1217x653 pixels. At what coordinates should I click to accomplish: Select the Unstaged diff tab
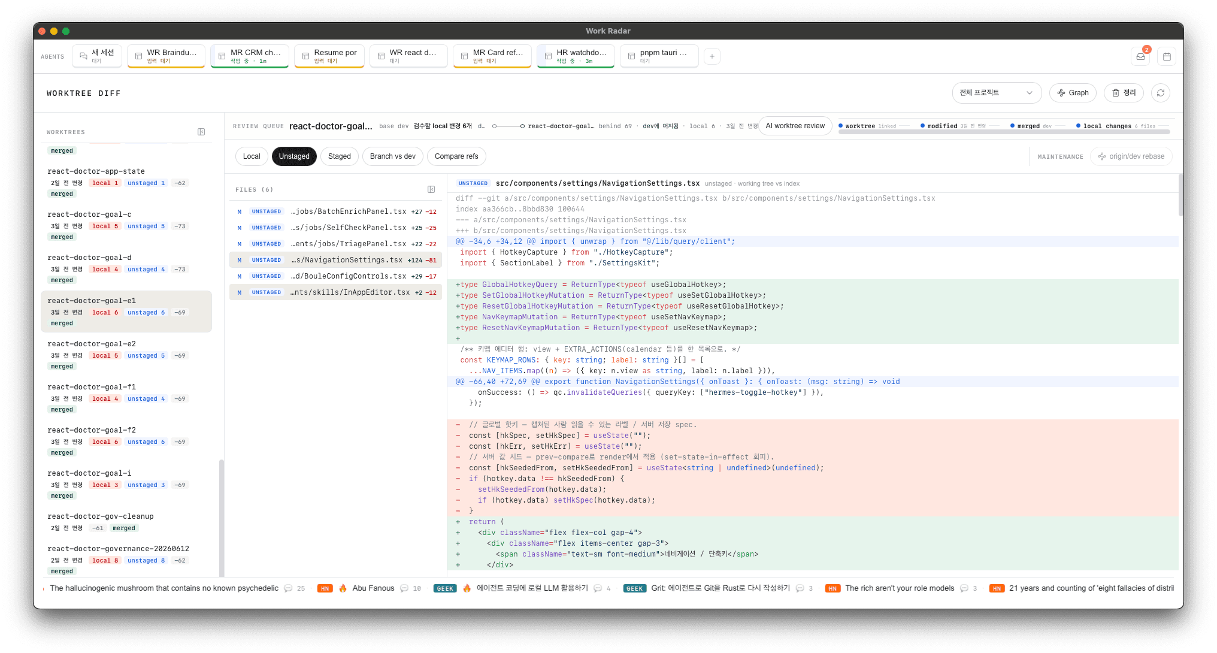point(294,156)
